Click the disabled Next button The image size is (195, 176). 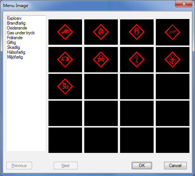tap(66, 166)
